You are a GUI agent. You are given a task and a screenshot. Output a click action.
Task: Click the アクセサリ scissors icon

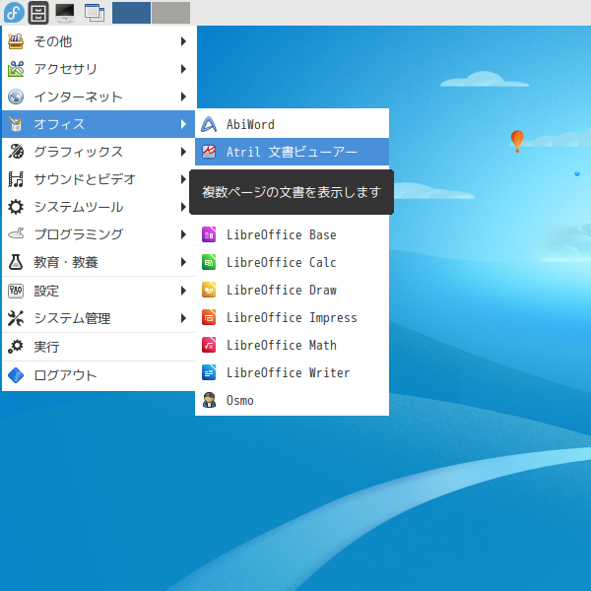16,69
